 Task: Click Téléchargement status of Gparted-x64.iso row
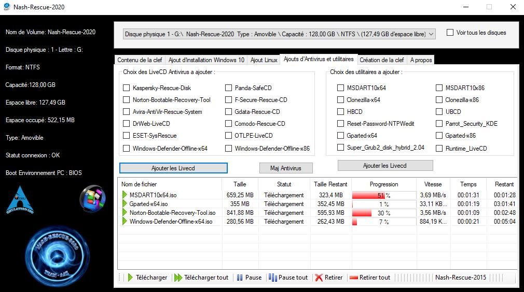click(x=284, y=203)
